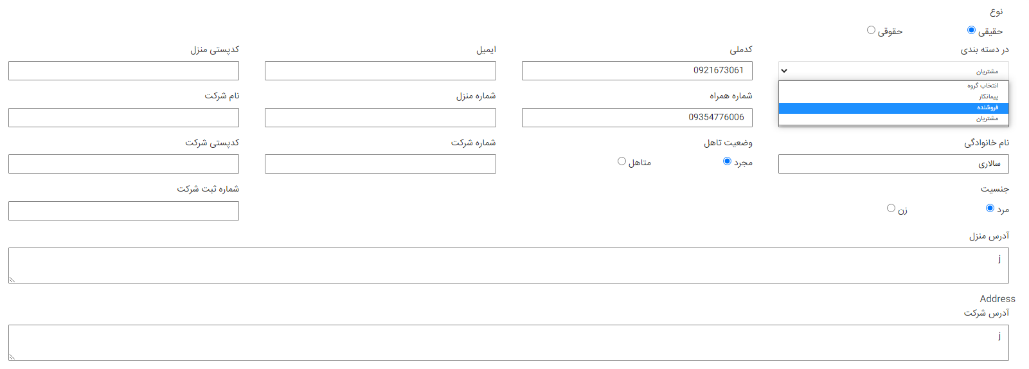The image size is (1029, 369).
Task: Pick مشتریان at the bottom of the list
Action: [893, 119]
